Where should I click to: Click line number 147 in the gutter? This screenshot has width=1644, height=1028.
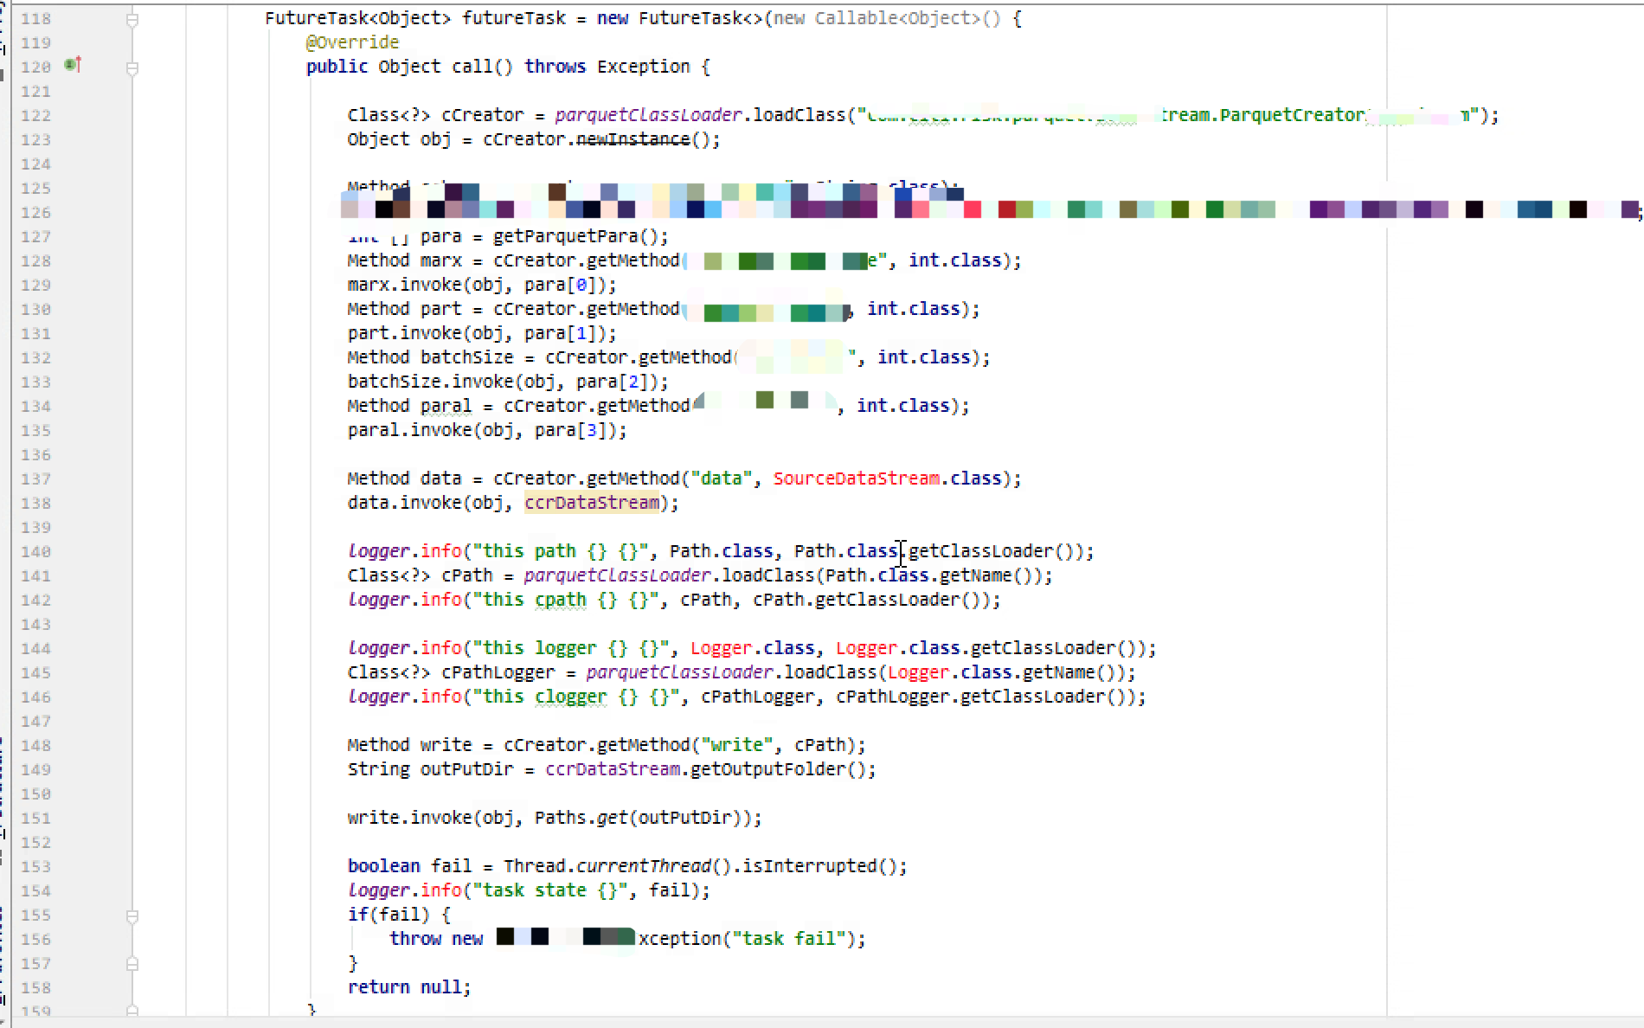pyautogui.click(x=35, y=721)
